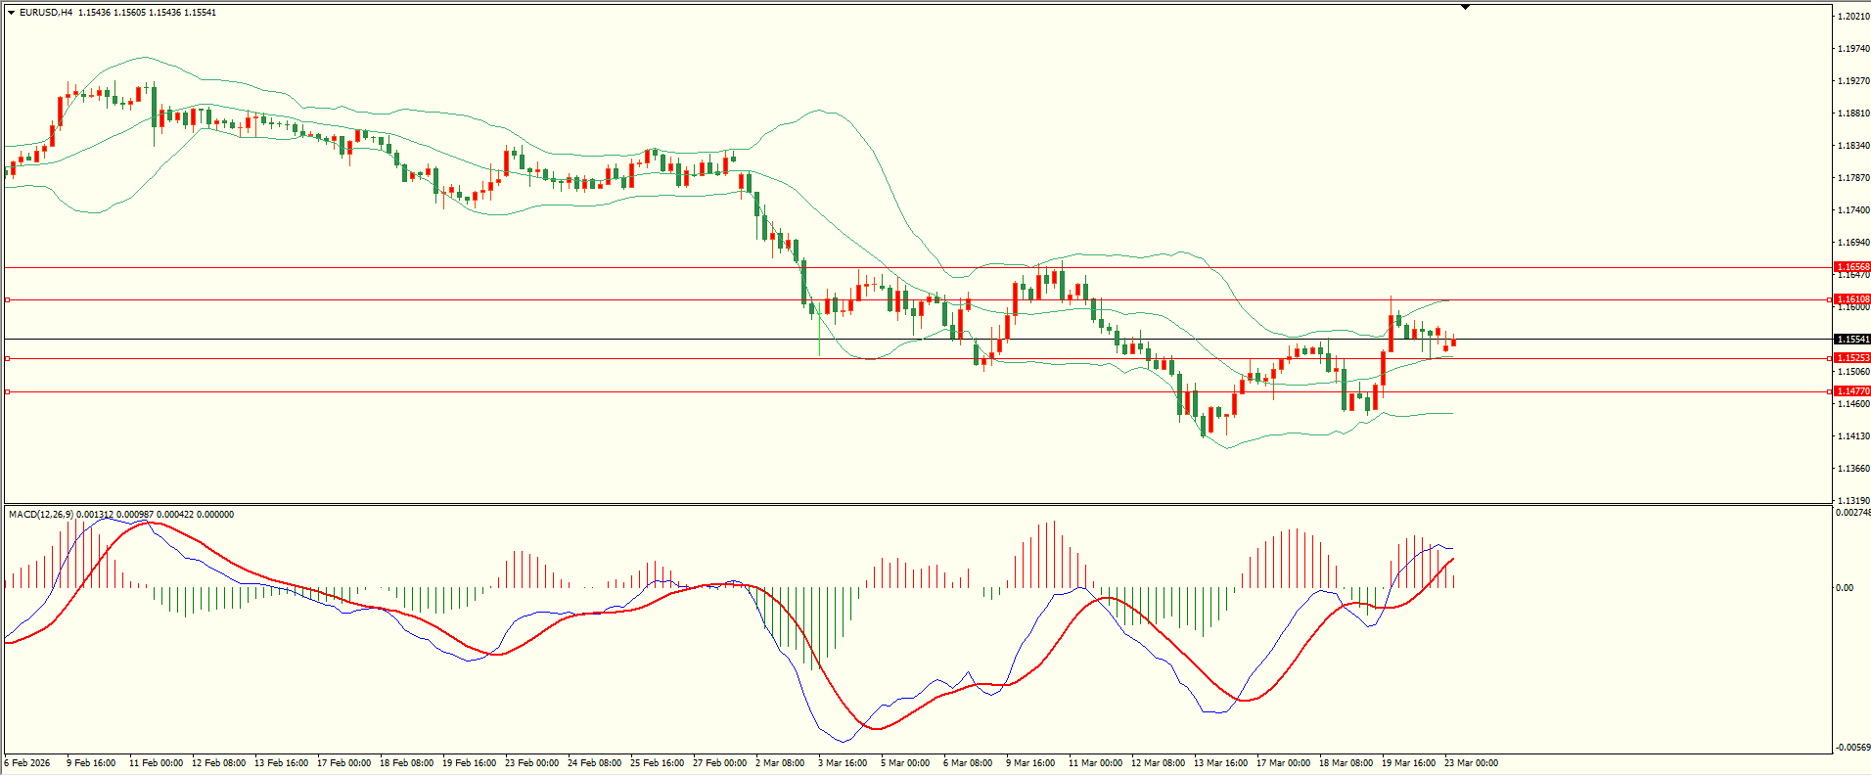Click the MACD 0.00 level scale label
1871x776 pixels.
1844,588
